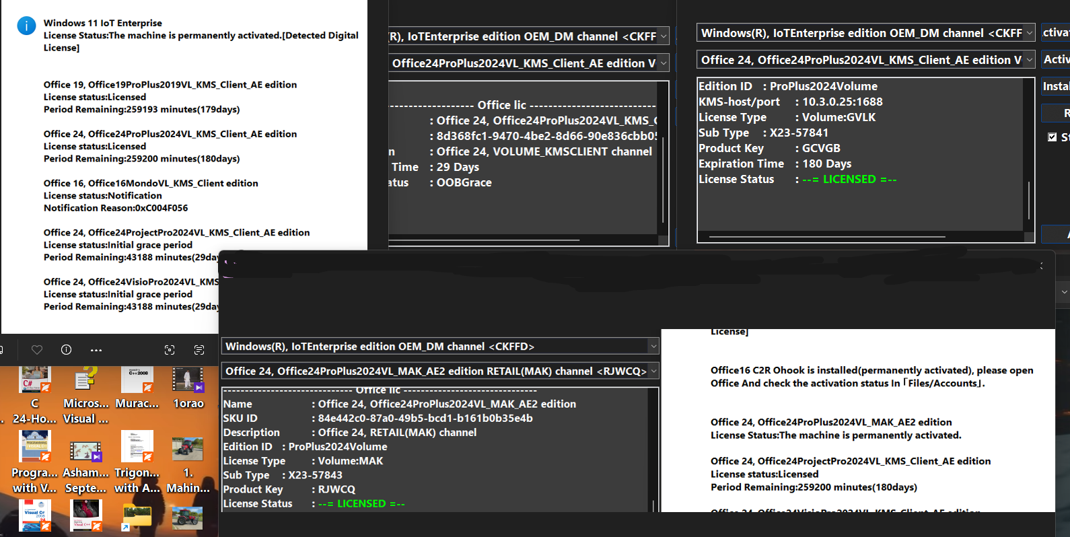Open file info with the circled i icon
Viewport: 1070px width, 537px height.
(66, 350)
